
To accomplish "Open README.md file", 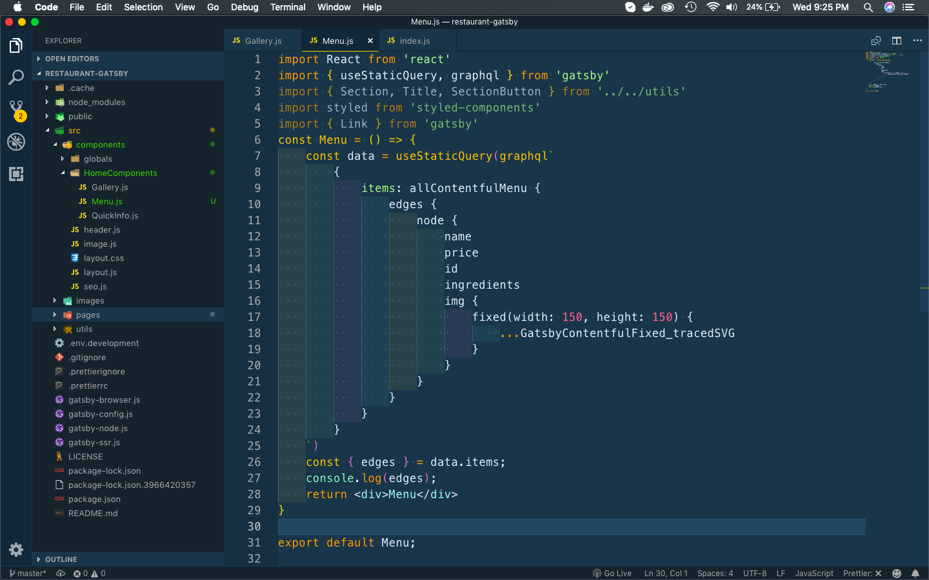I will [128, 514].
